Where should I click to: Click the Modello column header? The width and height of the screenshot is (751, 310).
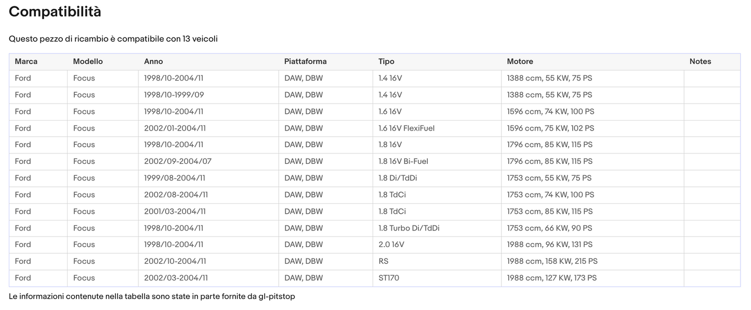pos(88,61)
